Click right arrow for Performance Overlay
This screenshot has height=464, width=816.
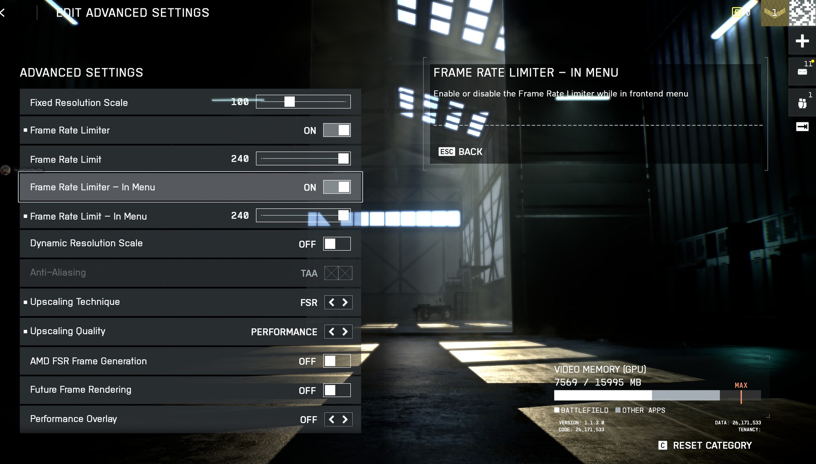pyautogui.click(x=345, y=419)
